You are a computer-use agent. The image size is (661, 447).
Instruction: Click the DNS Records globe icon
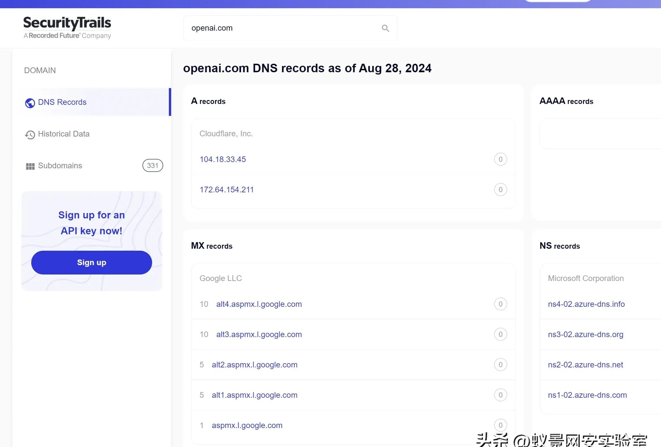coord(30,103)
